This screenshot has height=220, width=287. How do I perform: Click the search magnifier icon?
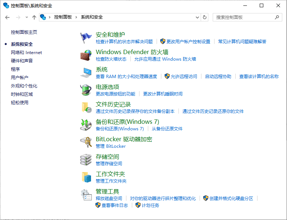(277, 17)
